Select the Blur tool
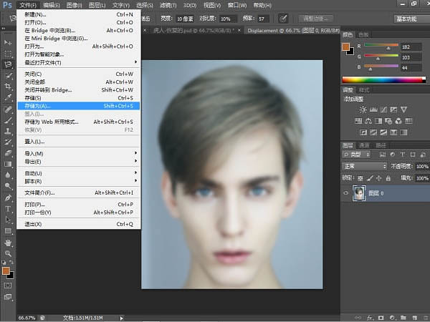Viewport: 430px width, 322px height. tap(8, 175)
